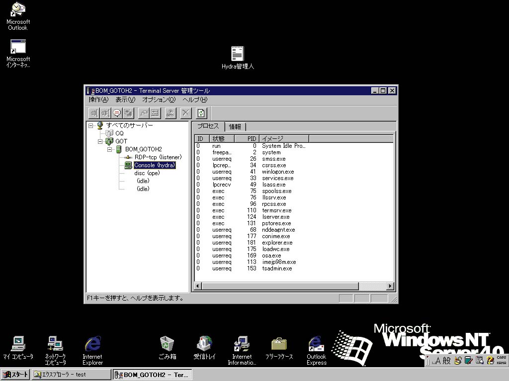This screenshot has width=509, height=381.
Task: Open the Microsoft Outlook desktop shortcut
Action: click(18, 16)
